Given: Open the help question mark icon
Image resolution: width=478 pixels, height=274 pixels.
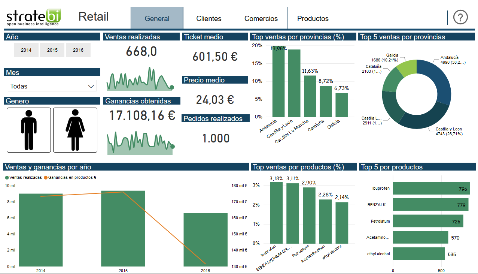Looking at the screenshot, I should click(x=460, y=17).
